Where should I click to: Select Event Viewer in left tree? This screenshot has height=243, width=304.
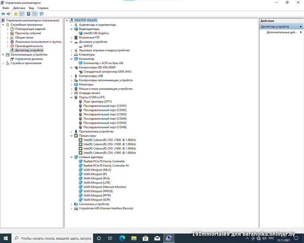tap(28, 33)
